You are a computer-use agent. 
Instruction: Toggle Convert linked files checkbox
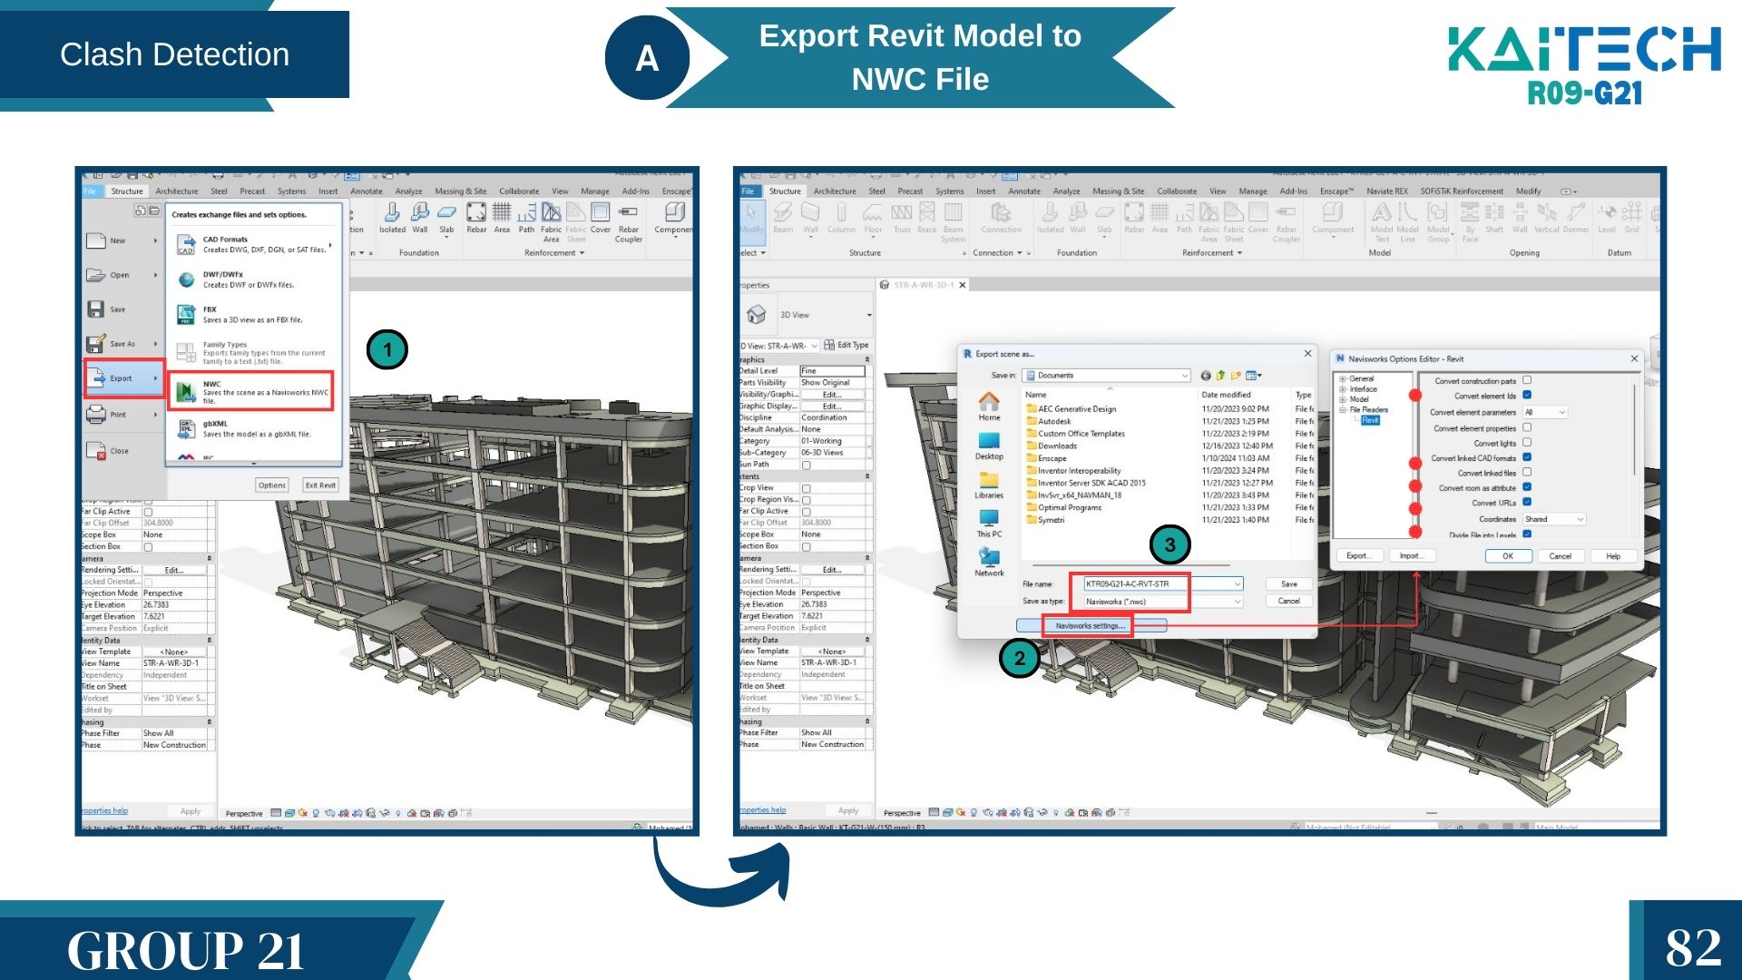(1527, 473)
